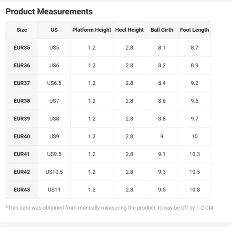This screenshot has width=232, height=232.
Task: Click the Heel Height column header
Action: coord(130,30)
